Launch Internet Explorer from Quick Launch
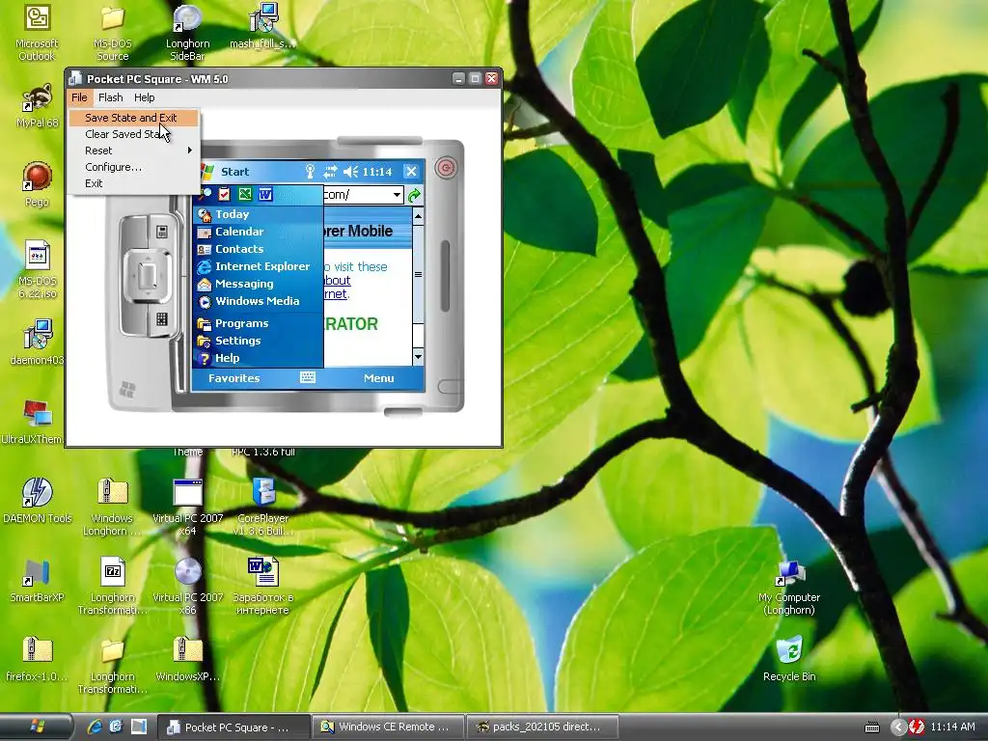This screenshot has height=741, width=988. (x=95, y=727)
